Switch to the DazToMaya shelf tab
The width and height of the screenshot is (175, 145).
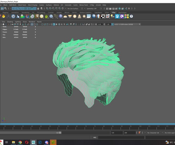(123, 12)
